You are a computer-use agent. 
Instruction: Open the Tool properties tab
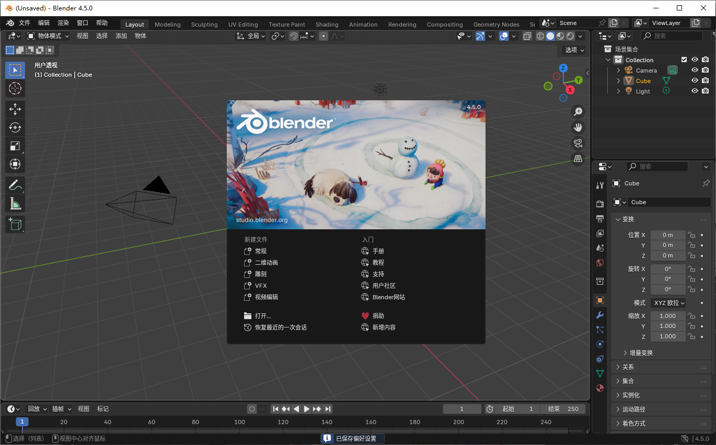click(x=600, y=185)
